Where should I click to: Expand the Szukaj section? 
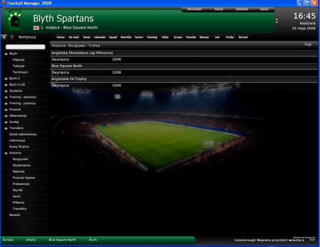pyautogui.click(x=6, y=122)
